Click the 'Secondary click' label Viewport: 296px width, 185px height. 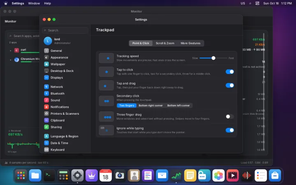point(128,96)
